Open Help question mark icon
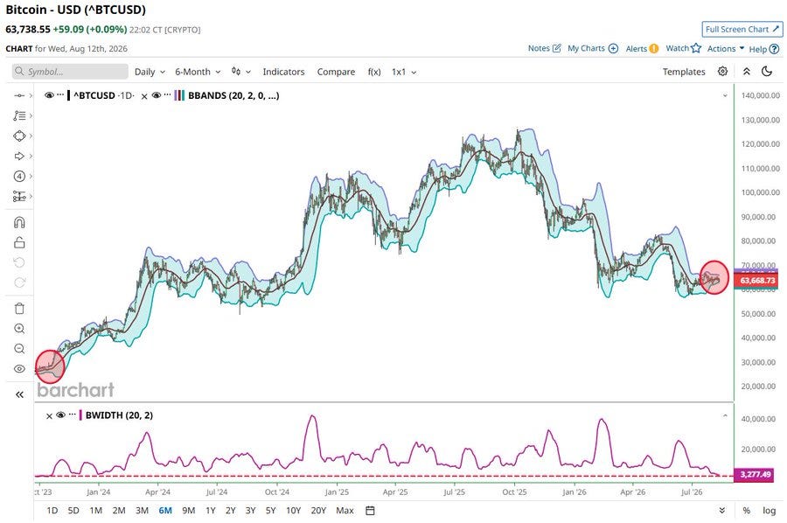Viewport: 787px width, 523px height. pyautogui.click(x=774, y=49)
